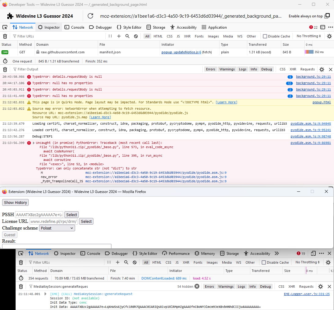
Task: Enable Disable Cache in top devtools
Action: point(265,36)
